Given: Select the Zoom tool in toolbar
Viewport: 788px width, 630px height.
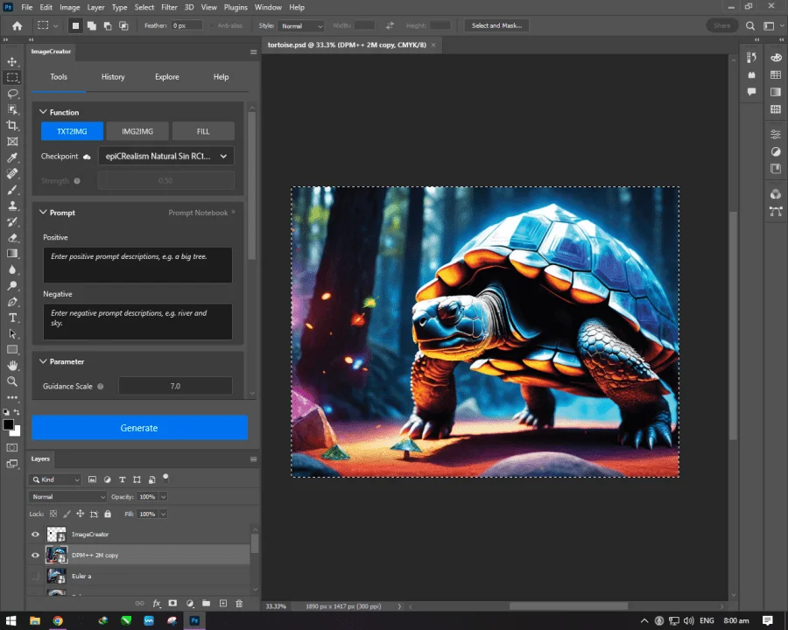Looking at the screenshot, I should (12, 381).
